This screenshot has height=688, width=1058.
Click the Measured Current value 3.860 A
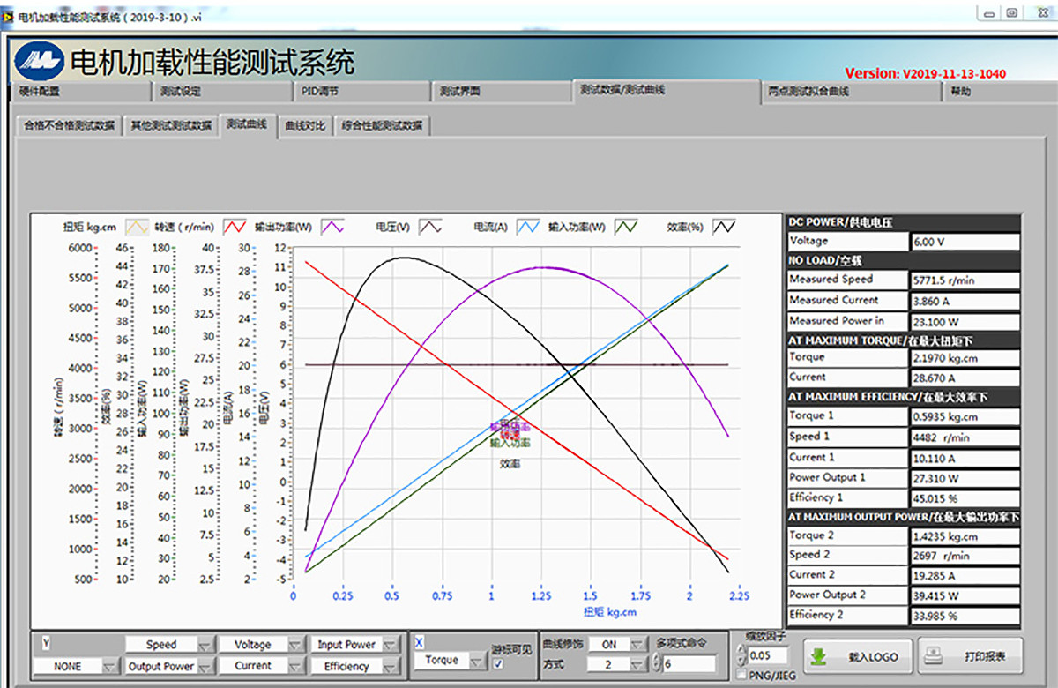965,301
